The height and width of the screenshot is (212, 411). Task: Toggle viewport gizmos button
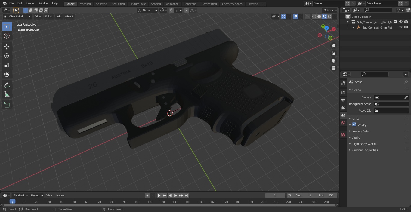[283, 17]
